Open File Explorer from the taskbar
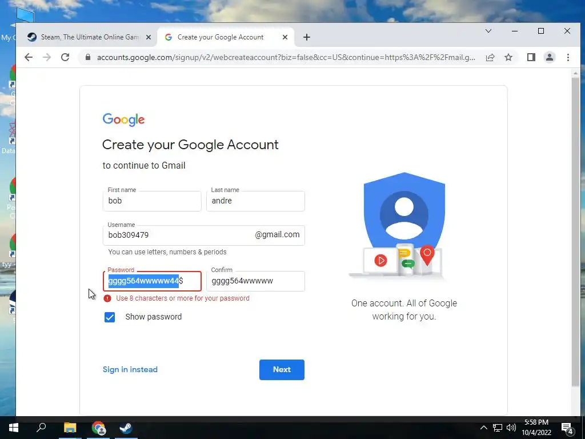This screenshot has height=439, width=585. tap(70, 428)
